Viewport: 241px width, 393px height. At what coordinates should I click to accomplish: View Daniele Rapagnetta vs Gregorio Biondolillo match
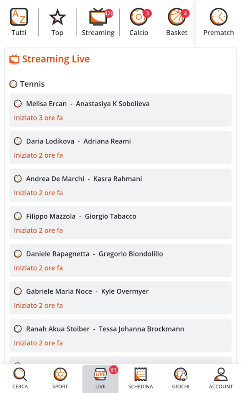(121, 260)
